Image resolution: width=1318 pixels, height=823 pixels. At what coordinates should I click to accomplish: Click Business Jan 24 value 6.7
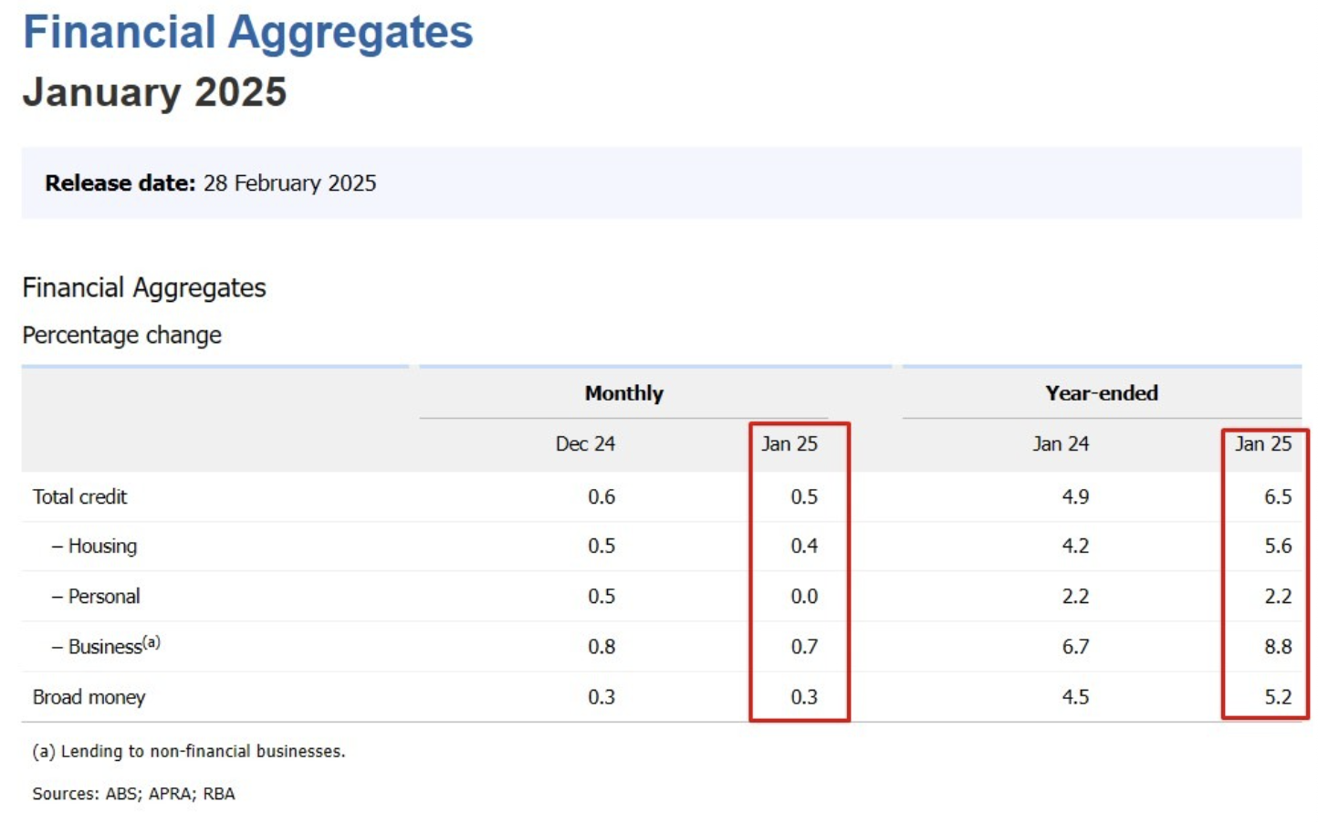coord(1075,646)
